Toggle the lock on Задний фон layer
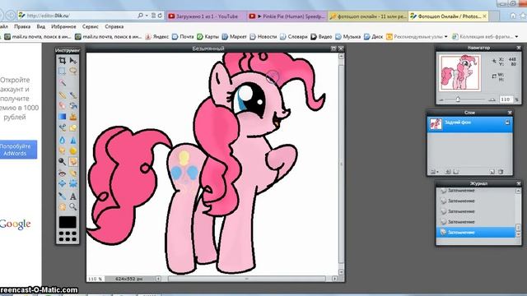 [507, 123]
